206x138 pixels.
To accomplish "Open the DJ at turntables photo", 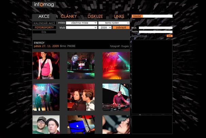I will 116,97.
